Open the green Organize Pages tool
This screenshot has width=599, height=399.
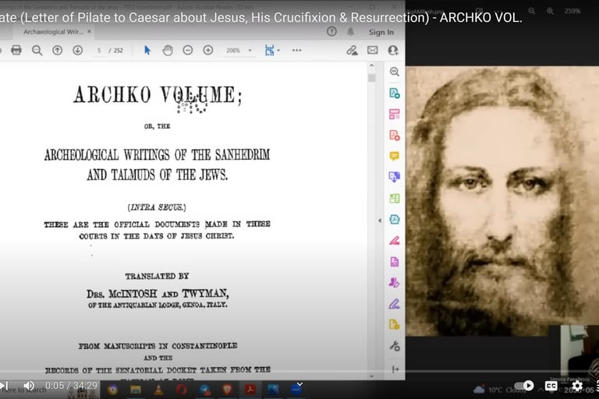[x=394, y=198]
